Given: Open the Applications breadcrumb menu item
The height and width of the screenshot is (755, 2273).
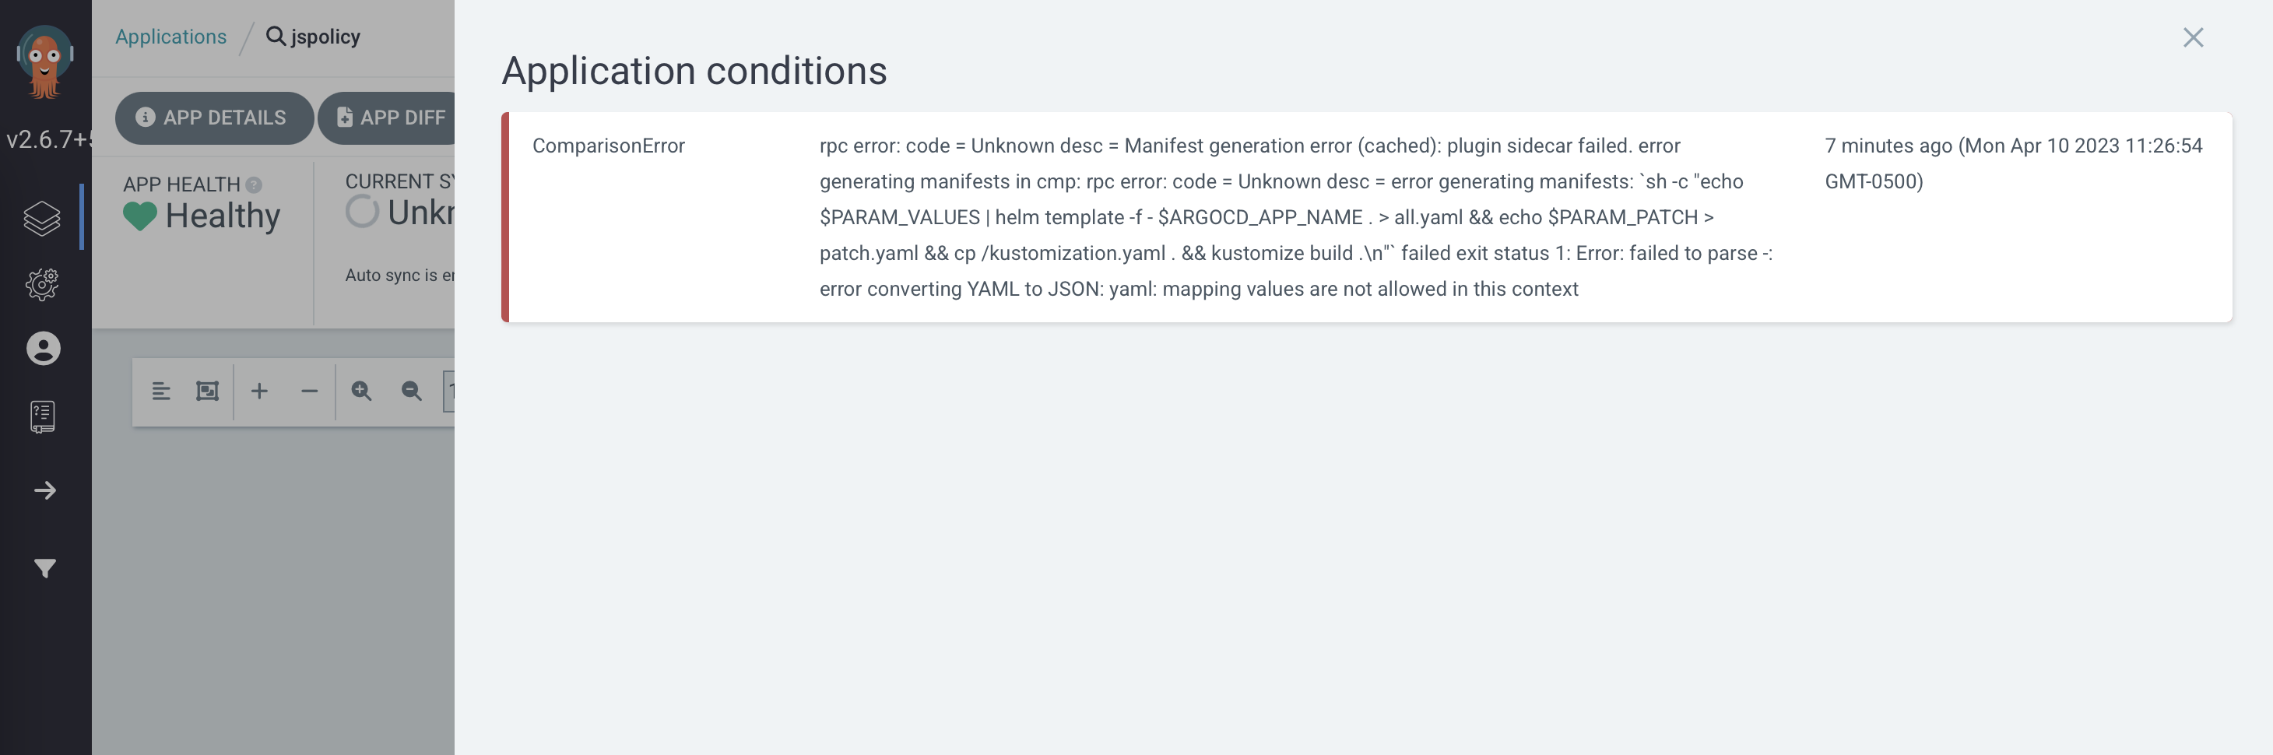Looking at the screenshot, I should [170, 36].
